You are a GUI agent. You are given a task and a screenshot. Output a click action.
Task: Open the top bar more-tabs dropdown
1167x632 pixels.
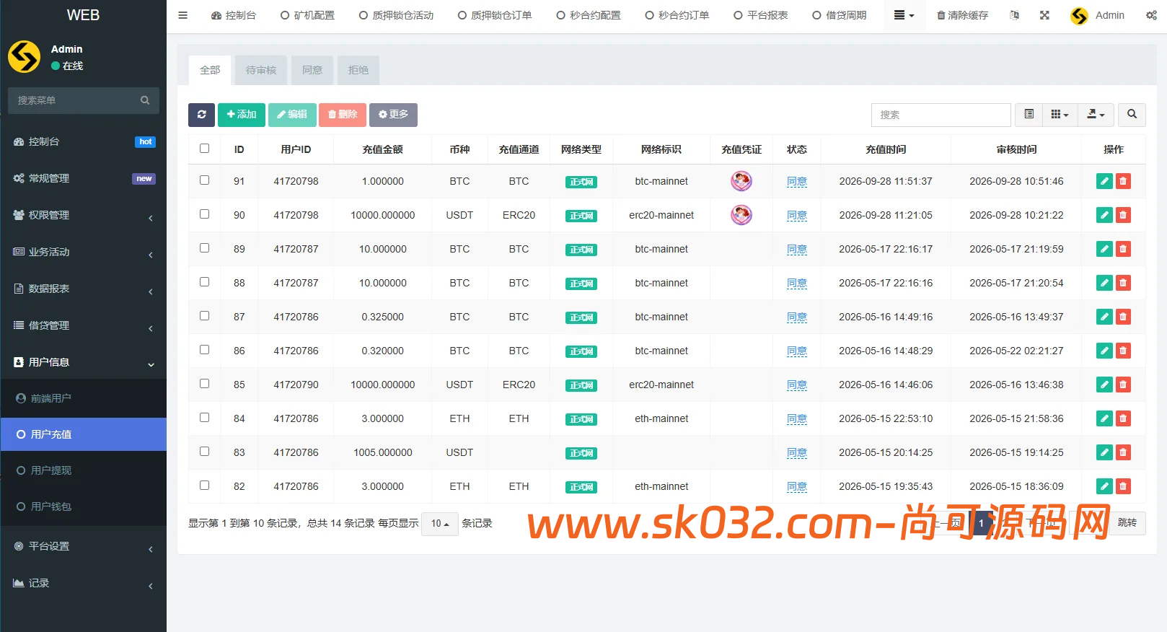tap(904, 15)
